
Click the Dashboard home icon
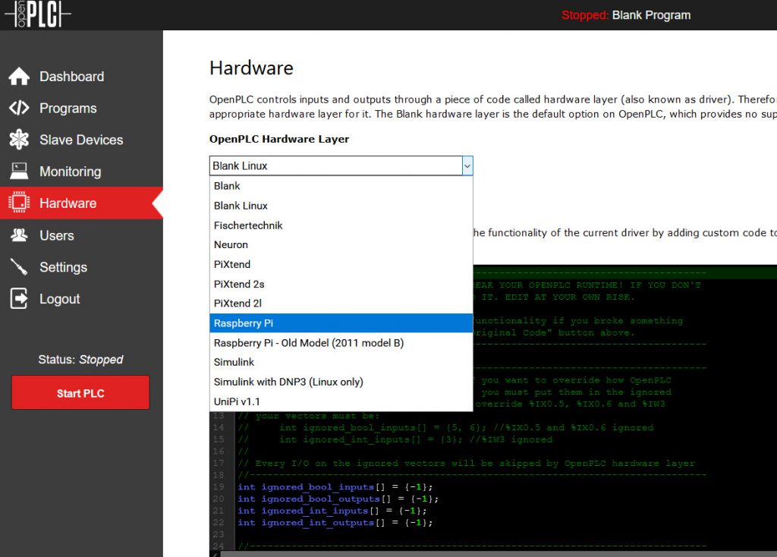pyautogui.click(x=19, y=77)
